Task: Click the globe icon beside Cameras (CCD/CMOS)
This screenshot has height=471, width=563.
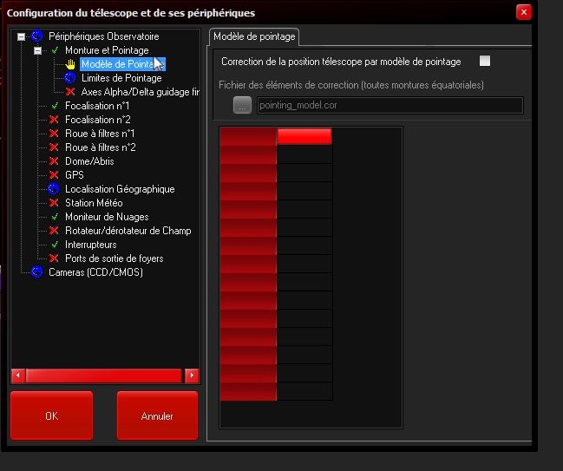Action: point(36,272)
